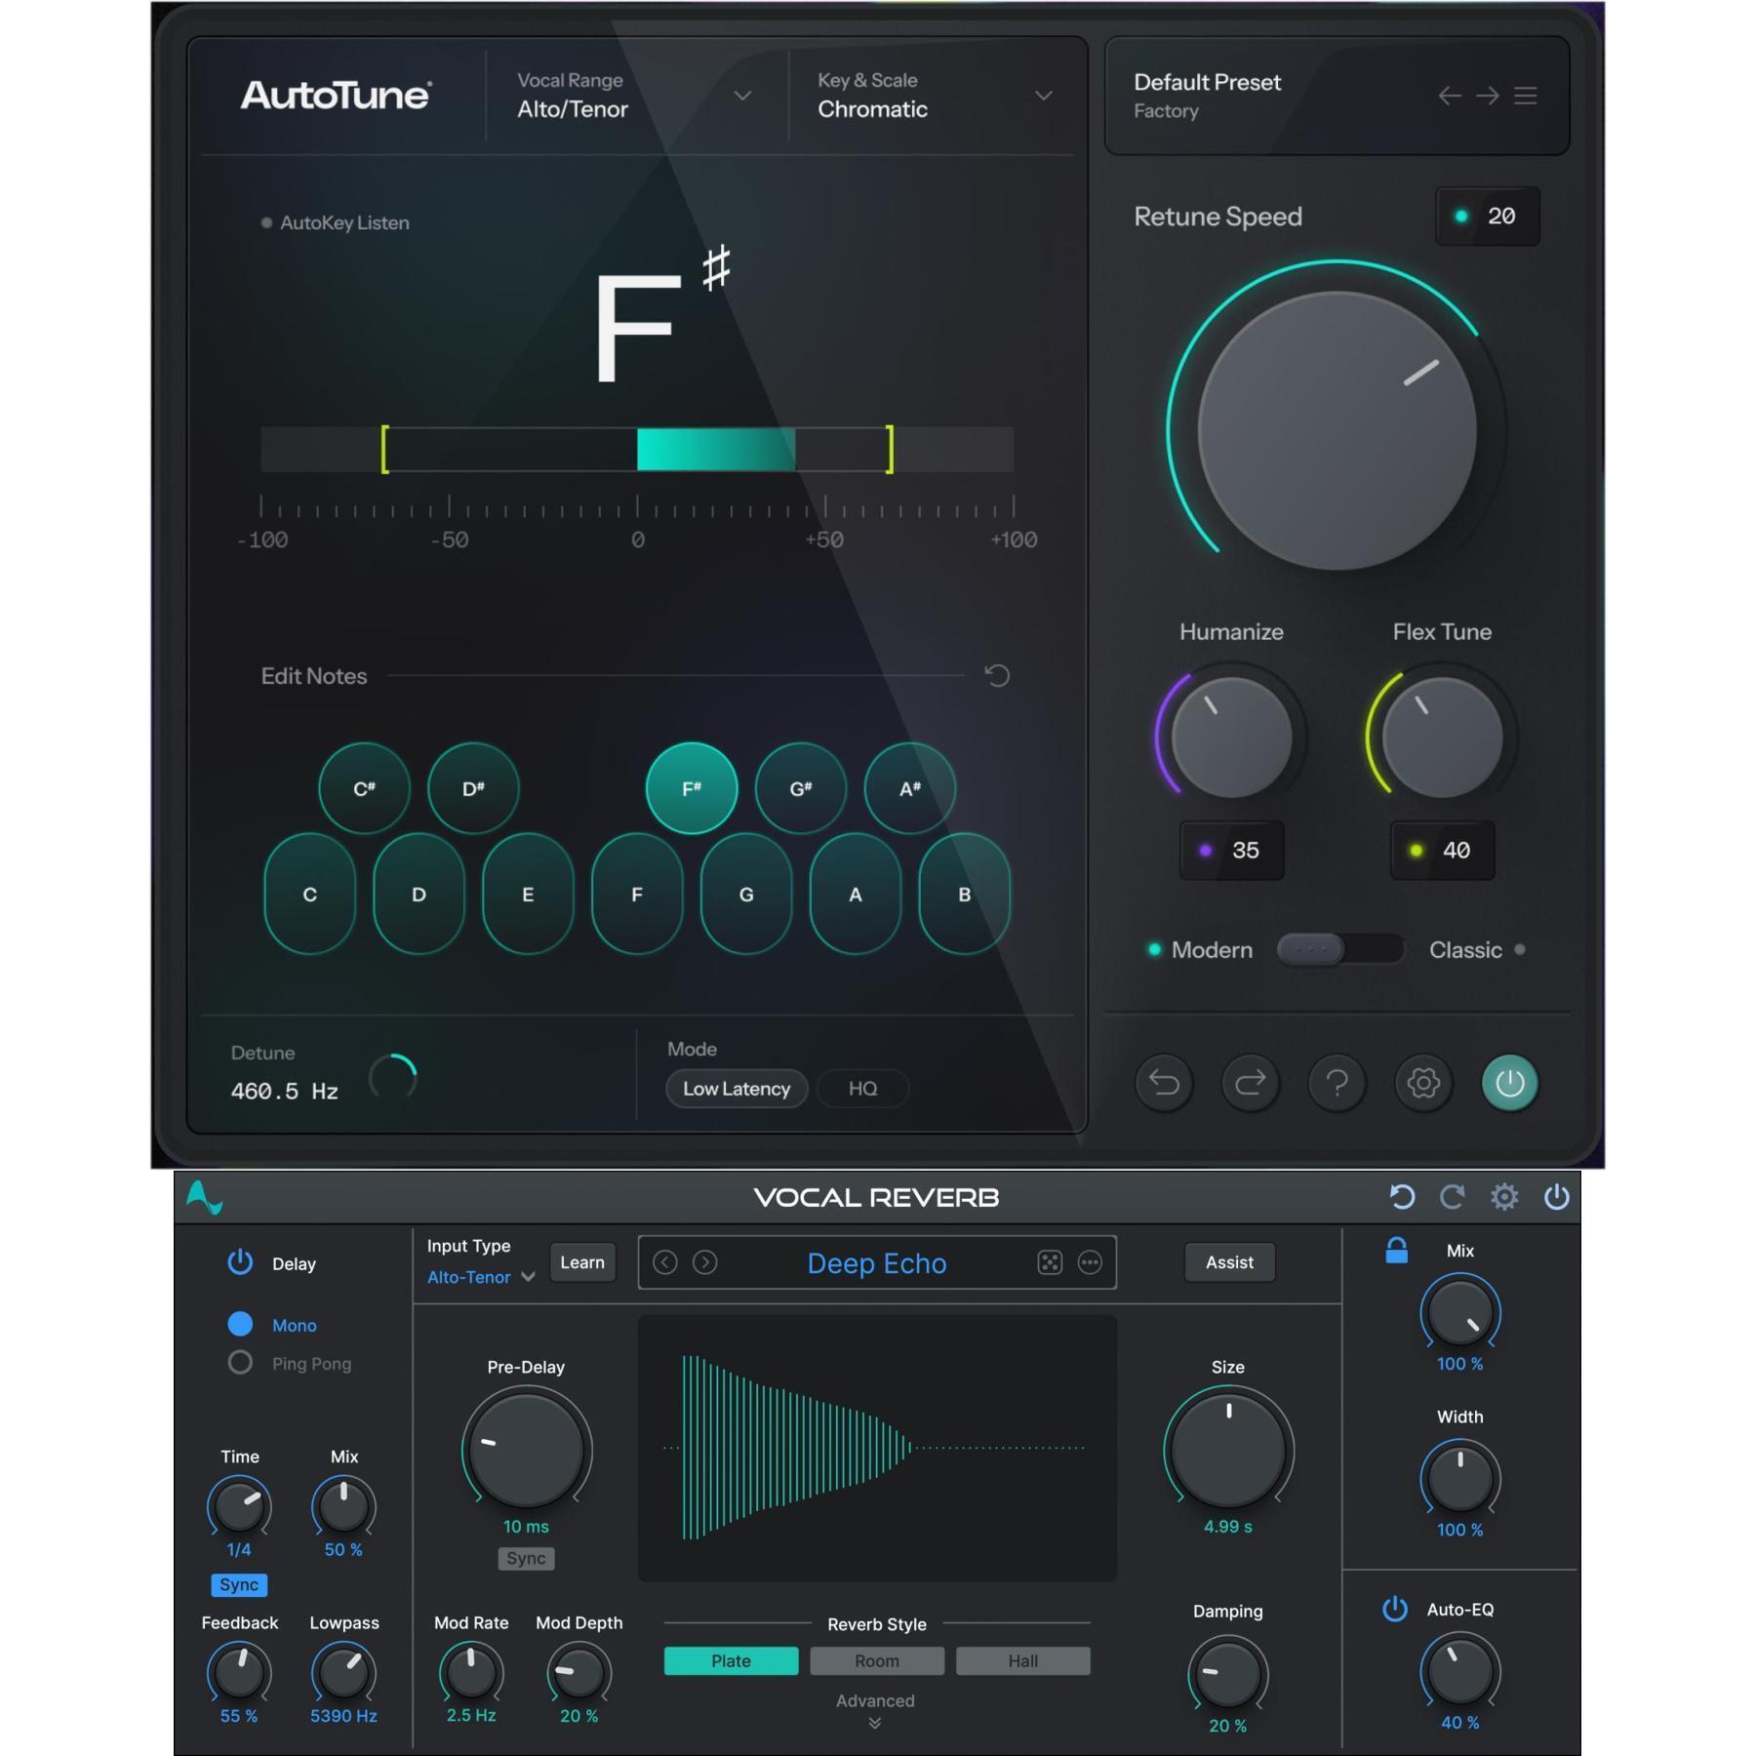Click the Retune Speed knob

(1337, 430)
